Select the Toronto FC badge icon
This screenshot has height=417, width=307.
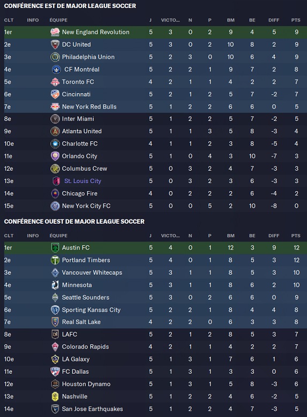pyautogui.click(x=55, y=82)
